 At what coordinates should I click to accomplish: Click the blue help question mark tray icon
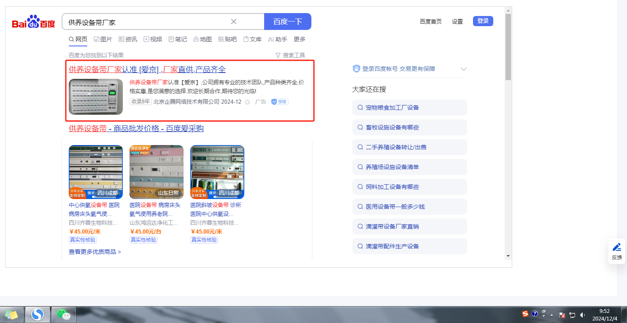coord(535,314)
